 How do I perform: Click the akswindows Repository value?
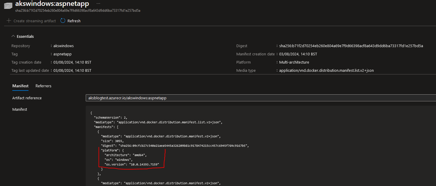[63, 46]
